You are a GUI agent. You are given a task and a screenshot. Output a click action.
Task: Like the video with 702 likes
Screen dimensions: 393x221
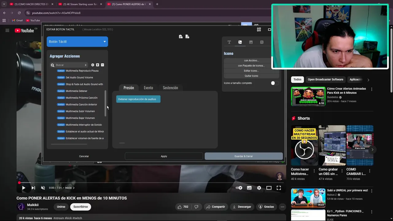pyautogui.click(x=183, y=207)
